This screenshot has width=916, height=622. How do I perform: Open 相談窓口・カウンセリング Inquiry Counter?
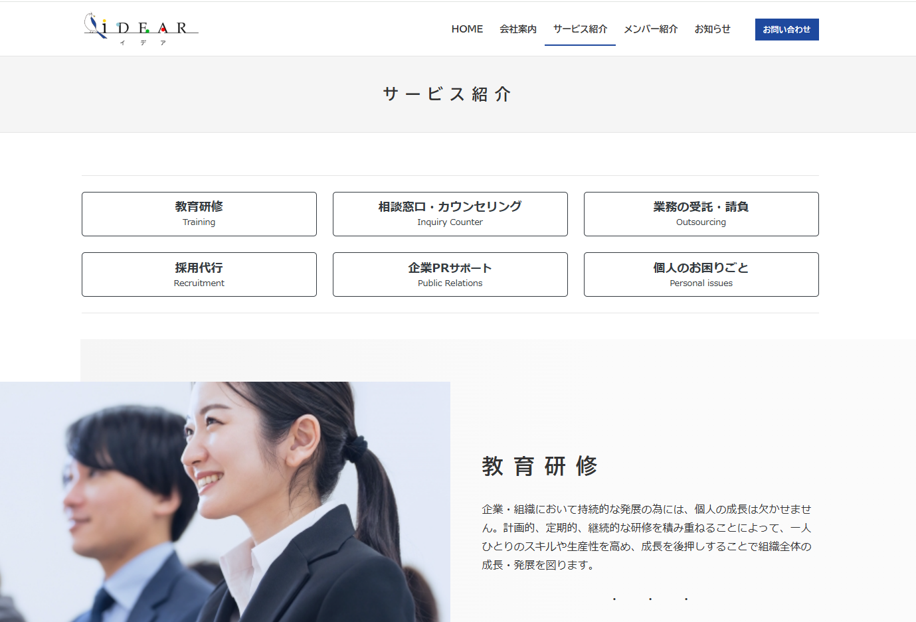coord(450,214)
